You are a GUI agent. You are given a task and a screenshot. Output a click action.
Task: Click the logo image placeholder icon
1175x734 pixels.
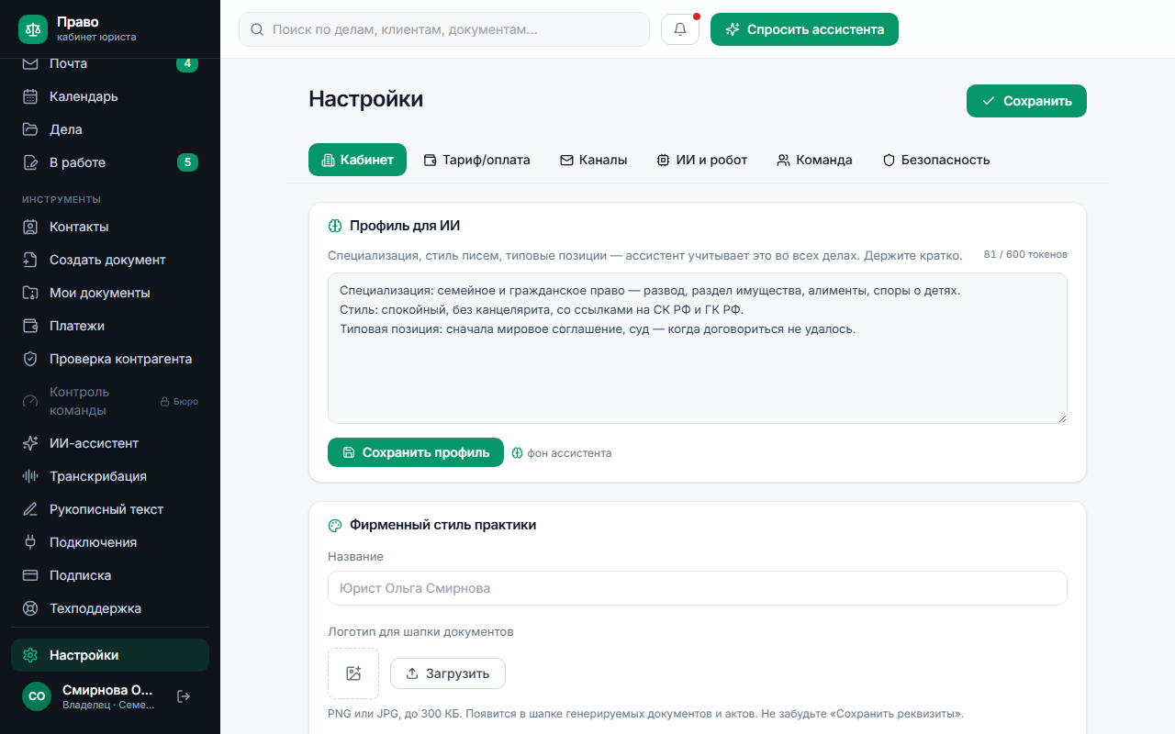(x=353, y=673)
